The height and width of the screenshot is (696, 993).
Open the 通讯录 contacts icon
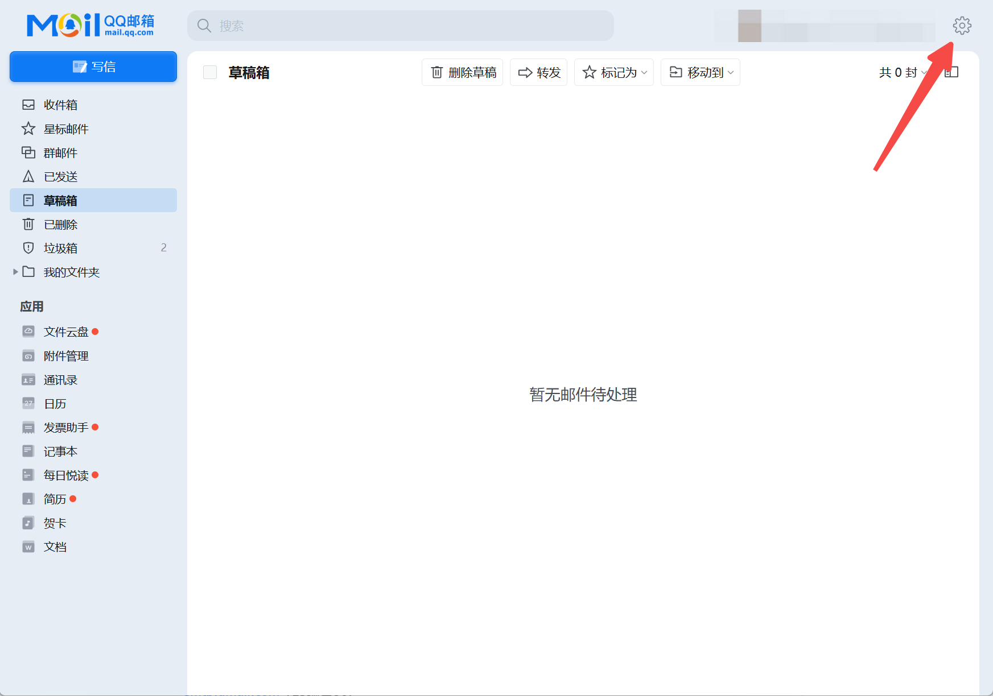tap(28, 379)
